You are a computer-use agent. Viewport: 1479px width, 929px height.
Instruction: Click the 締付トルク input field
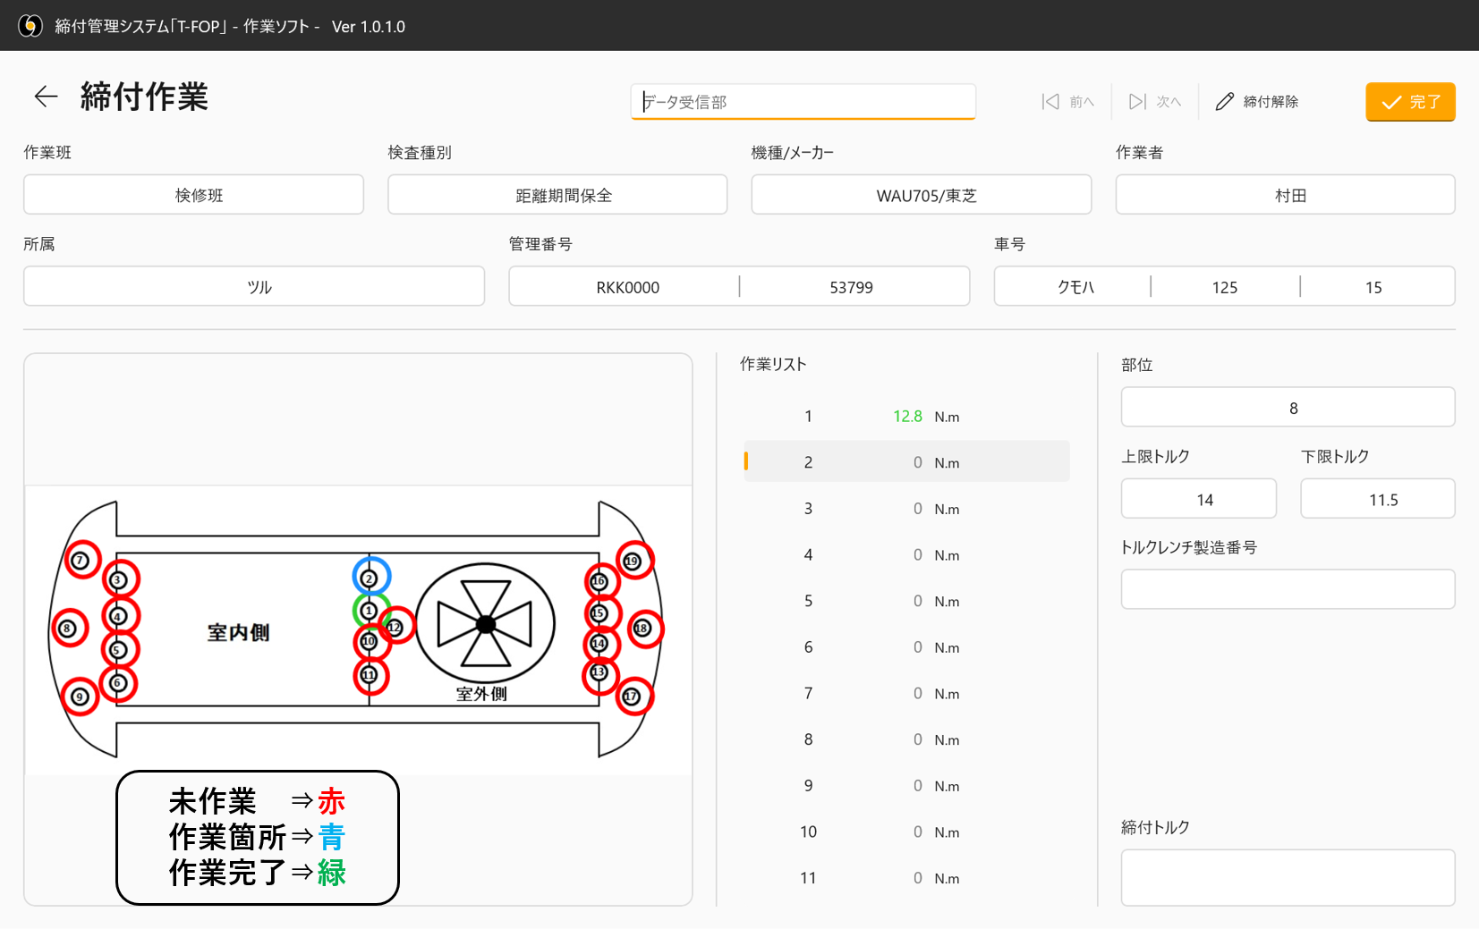1288,877
